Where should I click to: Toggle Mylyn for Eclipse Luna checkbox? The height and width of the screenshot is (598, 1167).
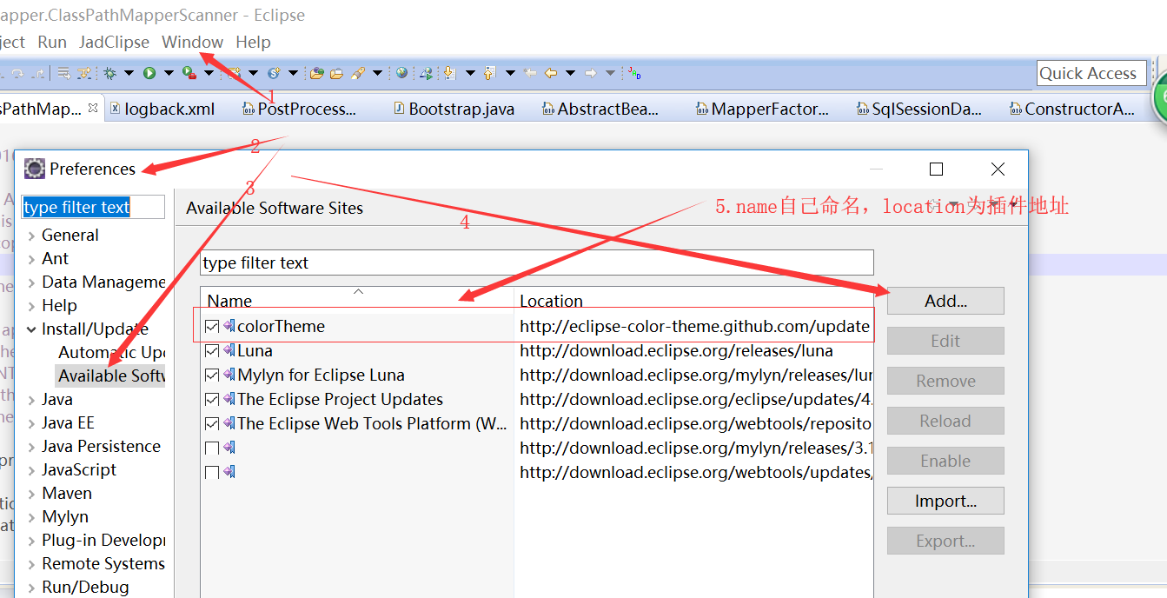(x=212, y=375)
